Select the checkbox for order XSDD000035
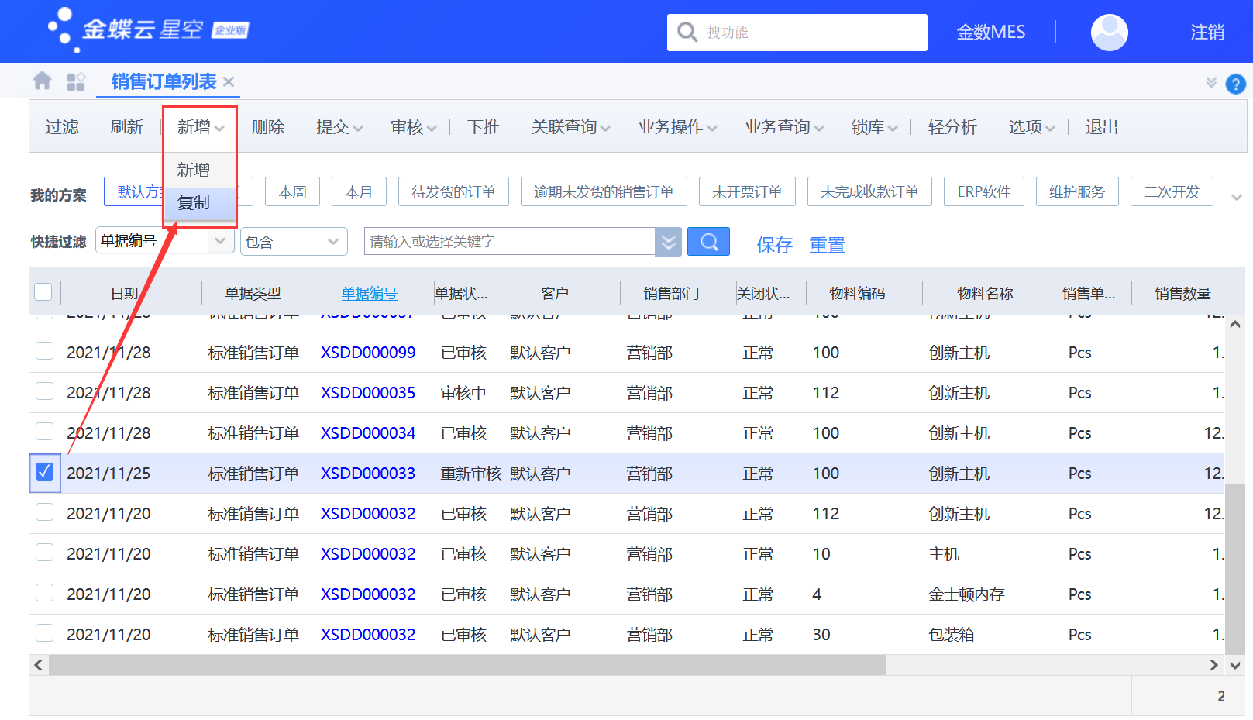1253x720 pixels. click(45, 391)
